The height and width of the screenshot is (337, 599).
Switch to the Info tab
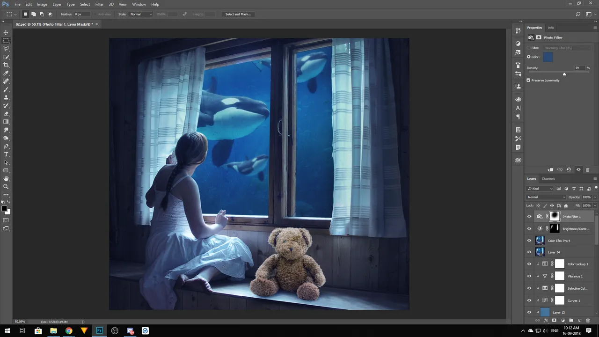point(551,28)
